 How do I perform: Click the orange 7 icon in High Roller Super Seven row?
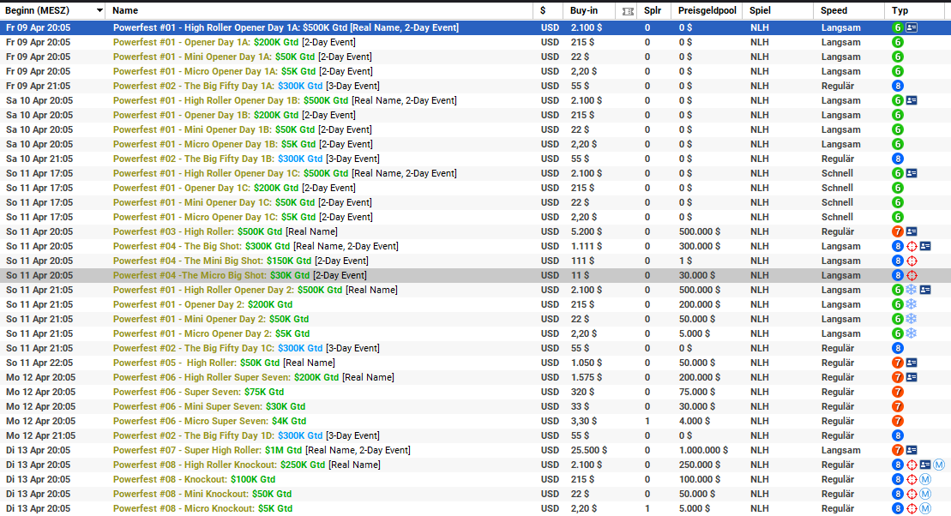(898, 377)
